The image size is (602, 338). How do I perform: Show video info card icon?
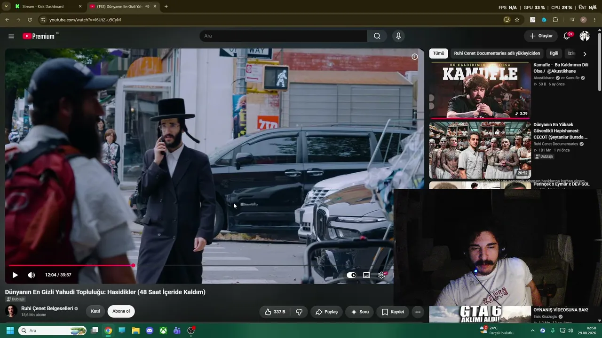coord(415,57)
